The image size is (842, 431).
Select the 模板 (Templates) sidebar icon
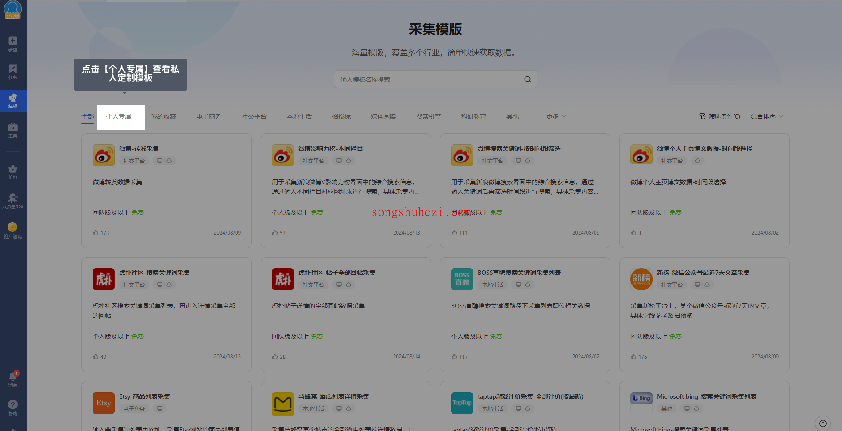coord(13,101)
